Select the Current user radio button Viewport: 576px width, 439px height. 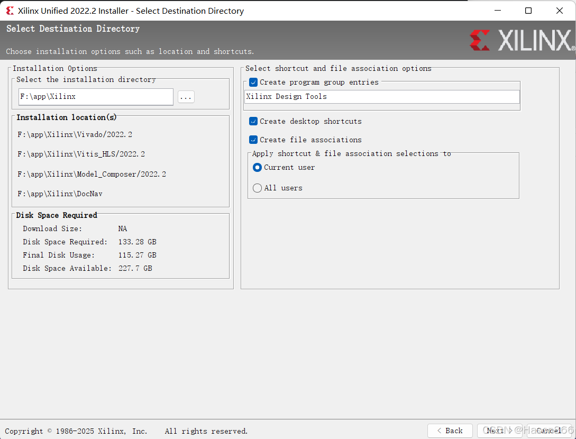(257, 168)
